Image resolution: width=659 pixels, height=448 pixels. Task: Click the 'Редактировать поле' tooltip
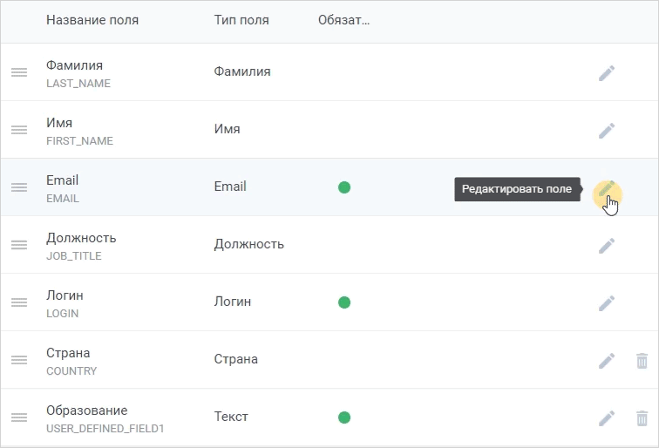click(x=517, y=189)
